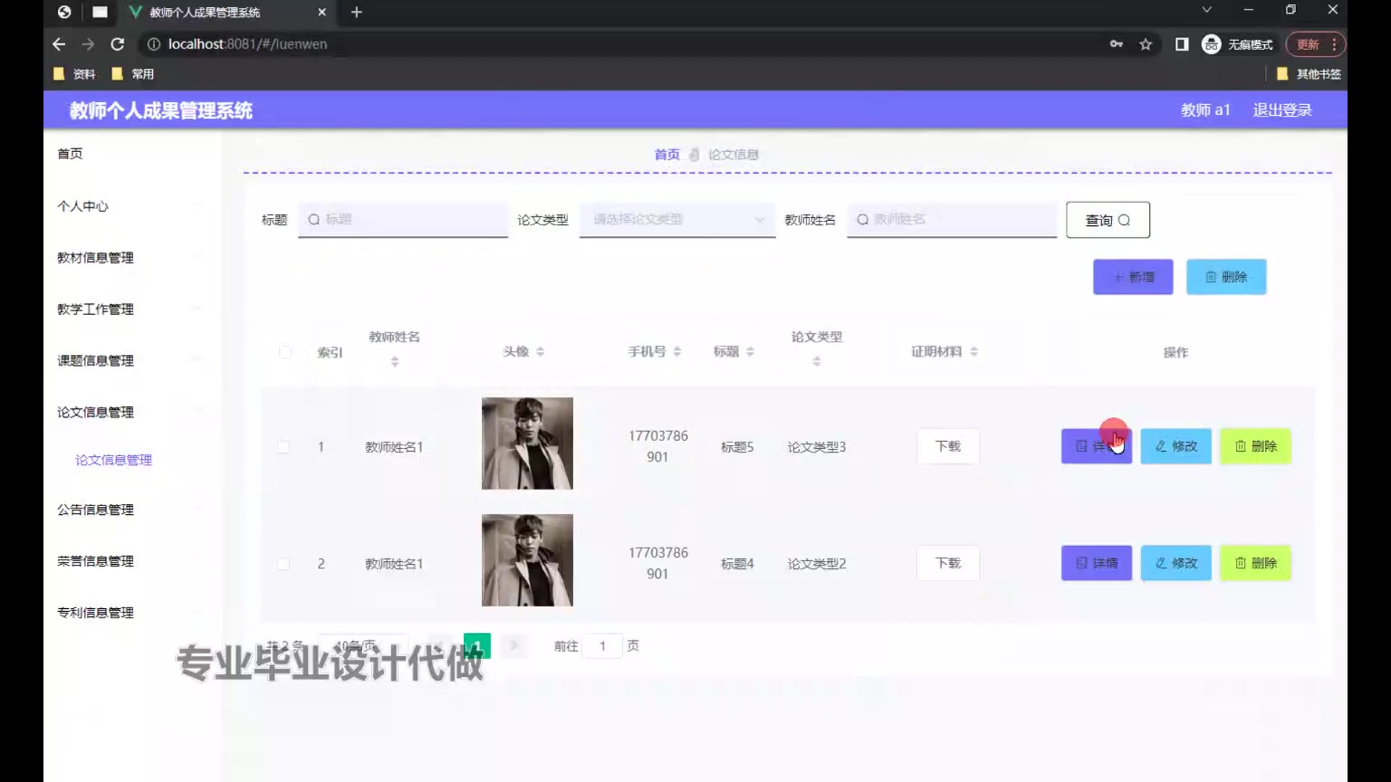1391x782 pixels.
Task: Open 详情 for the 标题5 row
Action: 1097,446
